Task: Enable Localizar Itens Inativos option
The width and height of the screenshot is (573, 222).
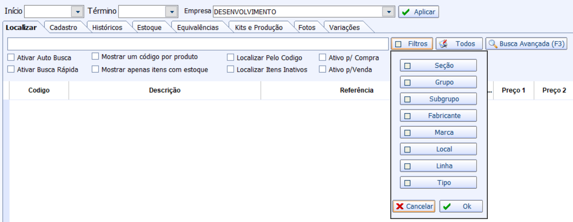Action: click(231, 69)
